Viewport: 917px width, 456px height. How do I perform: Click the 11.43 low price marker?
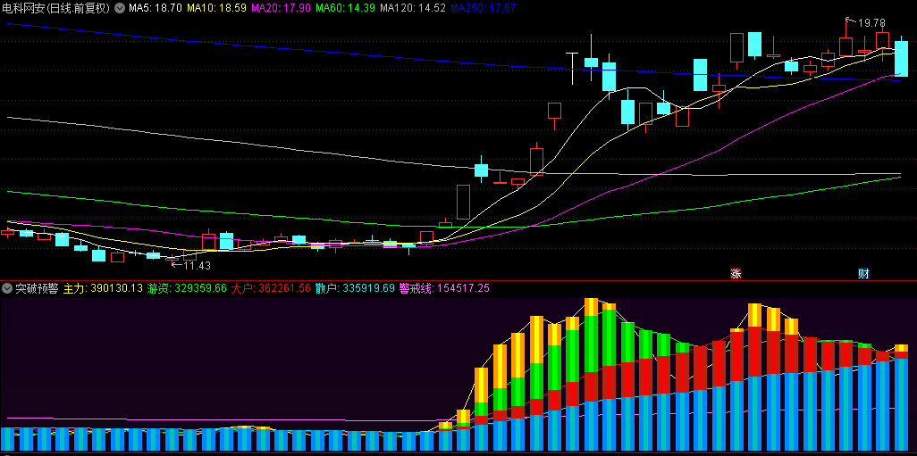point(197,266)
